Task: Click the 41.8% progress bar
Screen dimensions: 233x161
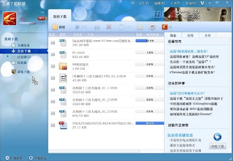Action: [x=150, y=41]
